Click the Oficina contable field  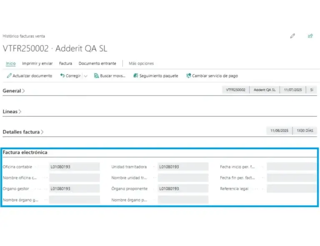pyautogui.click(x=74, y=167)
